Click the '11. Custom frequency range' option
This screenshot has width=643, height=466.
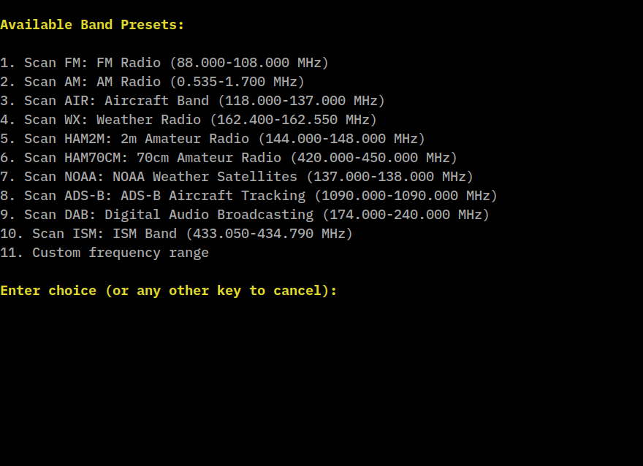[104, 253]
